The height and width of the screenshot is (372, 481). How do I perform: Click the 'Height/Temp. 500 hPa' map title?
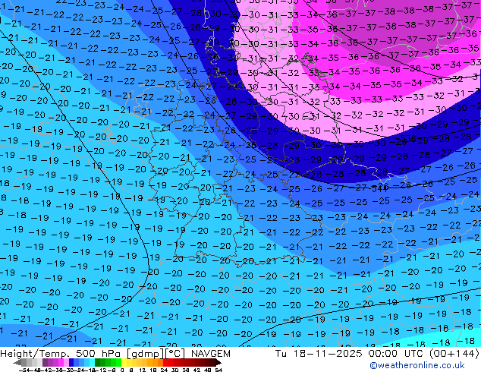point(61,354)
